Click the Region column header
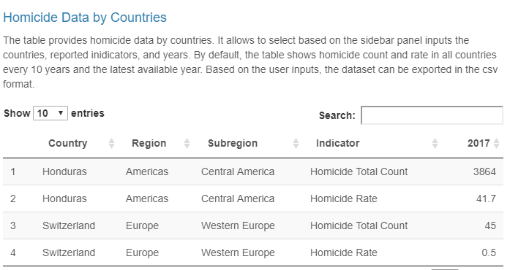The height and width of the screenshot is (270, 510). tap(149, 143)
